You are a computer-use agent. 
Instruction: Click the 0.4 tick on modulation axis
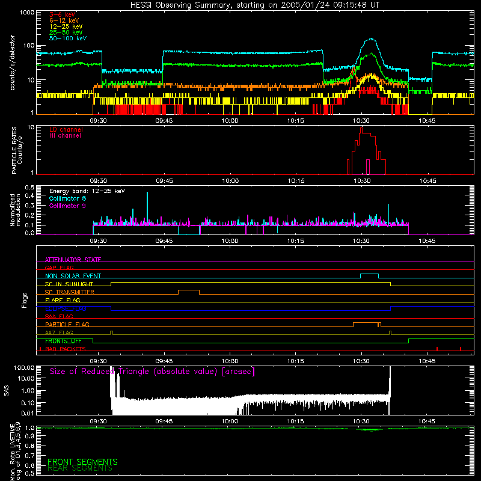[x=29, y=196]
